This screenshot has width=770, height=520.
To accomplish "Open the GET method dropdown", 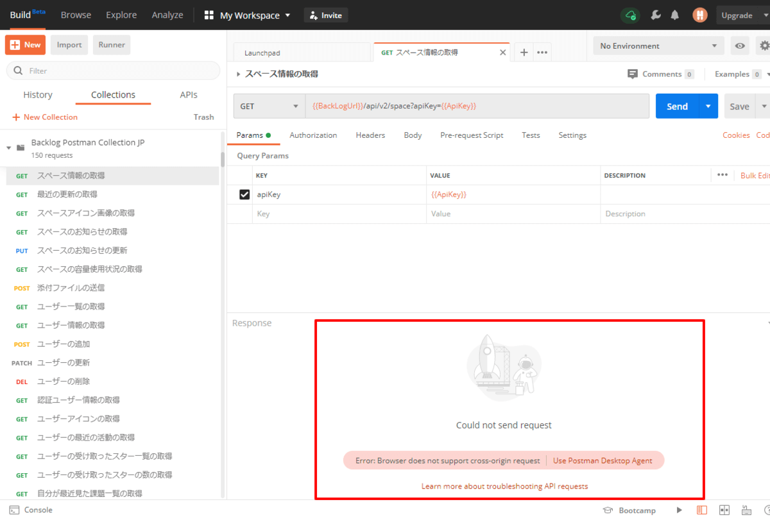I will pos(269,106).
